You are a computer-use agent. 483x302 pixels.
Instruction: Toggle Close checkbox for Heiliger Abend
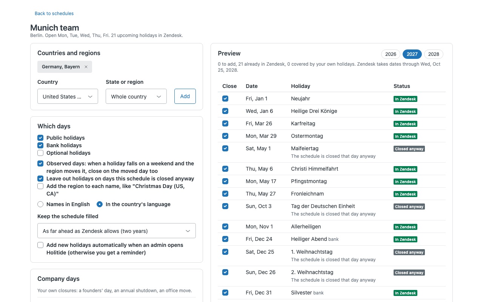pyautogui.click(x=225, y=239)
